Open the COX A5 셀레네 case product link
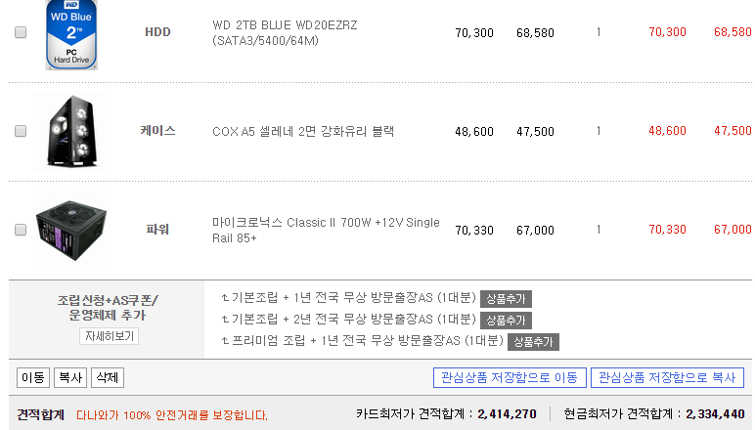The height and width of the screenshot is (430, 755). (x=303, y=131)
